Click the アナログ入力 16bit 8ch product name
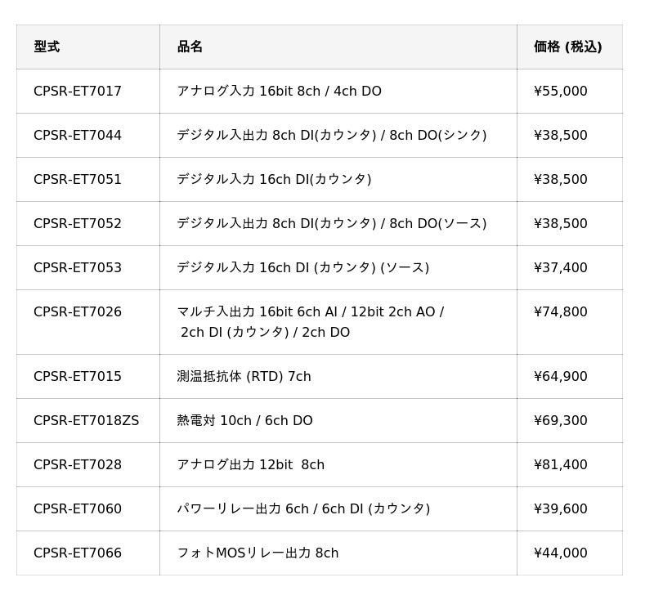Image resolution: width=654 pixels, height=600 pixels. click(x=279, y=91)
